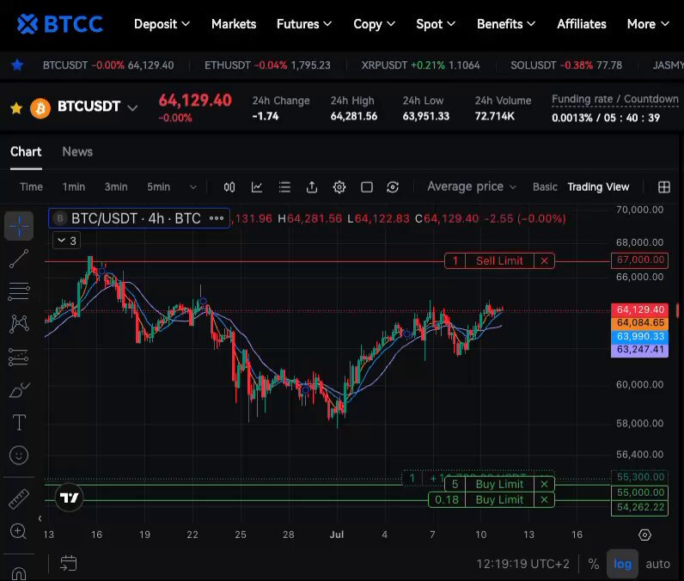Viewport: 684px width, 581px height.
Task: Select BTCUSDT in the ticker bar
Action: pos(108,65)
